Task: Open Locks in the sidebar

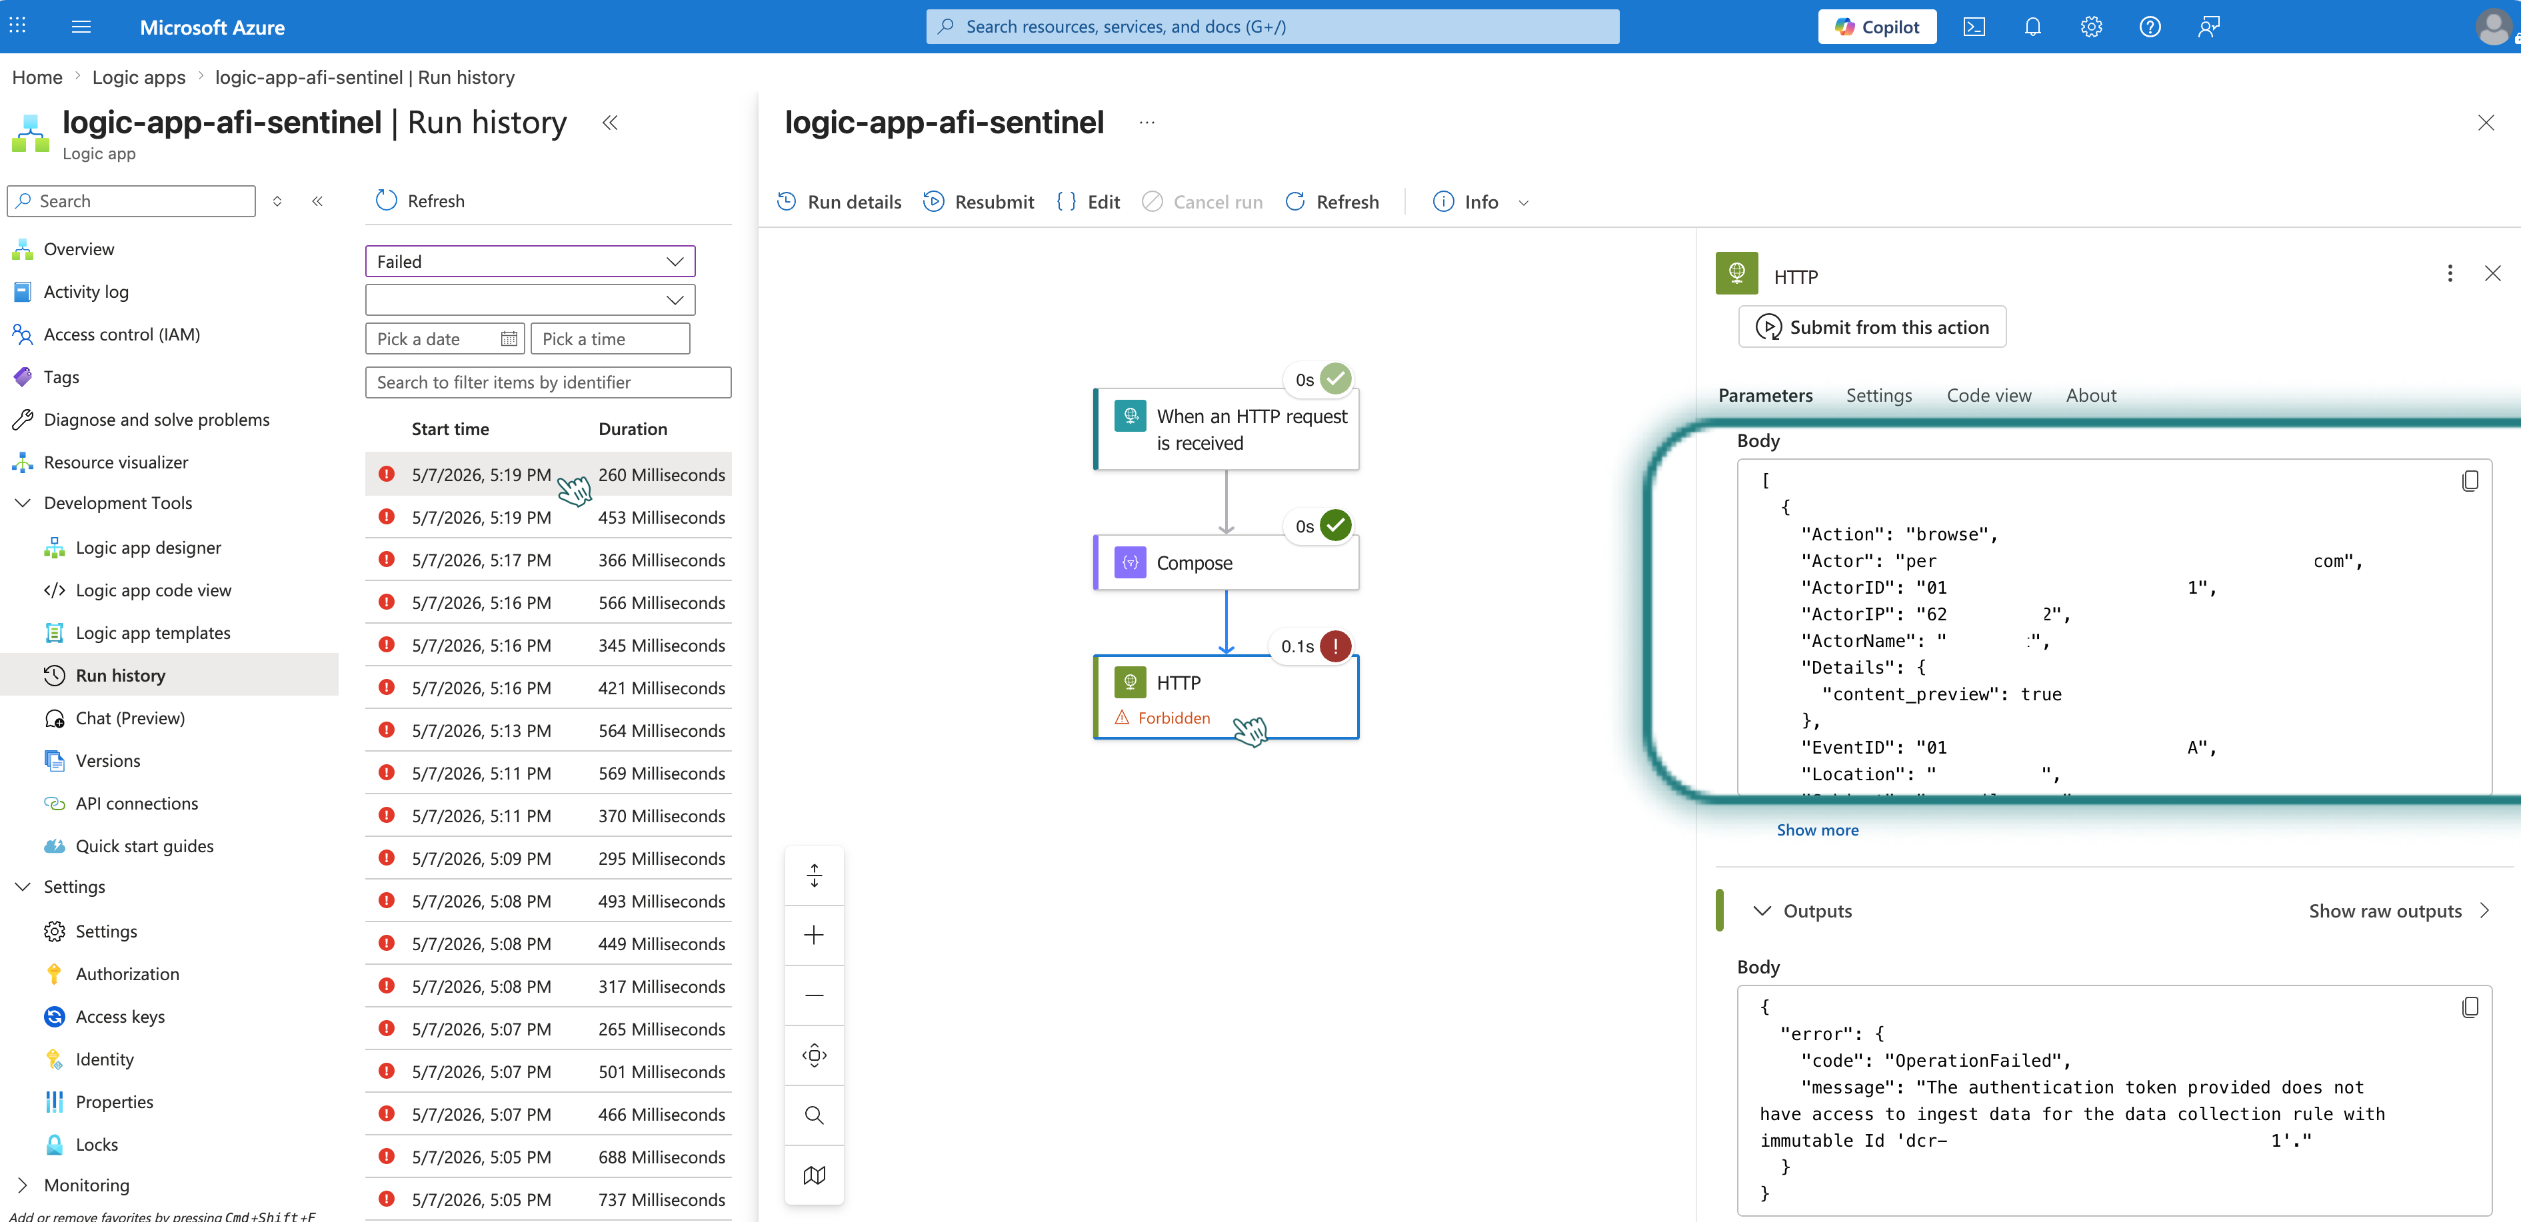Action: [96, 1145]
